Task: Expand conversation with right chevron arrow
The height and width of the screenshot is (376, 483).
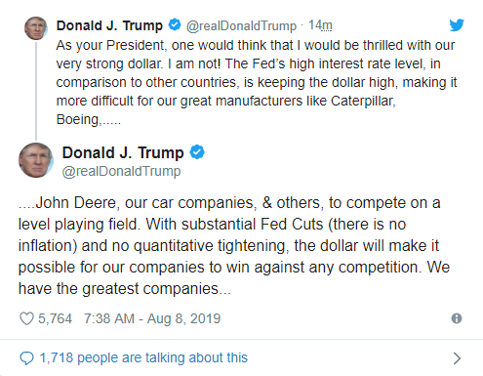Action: 457,358
